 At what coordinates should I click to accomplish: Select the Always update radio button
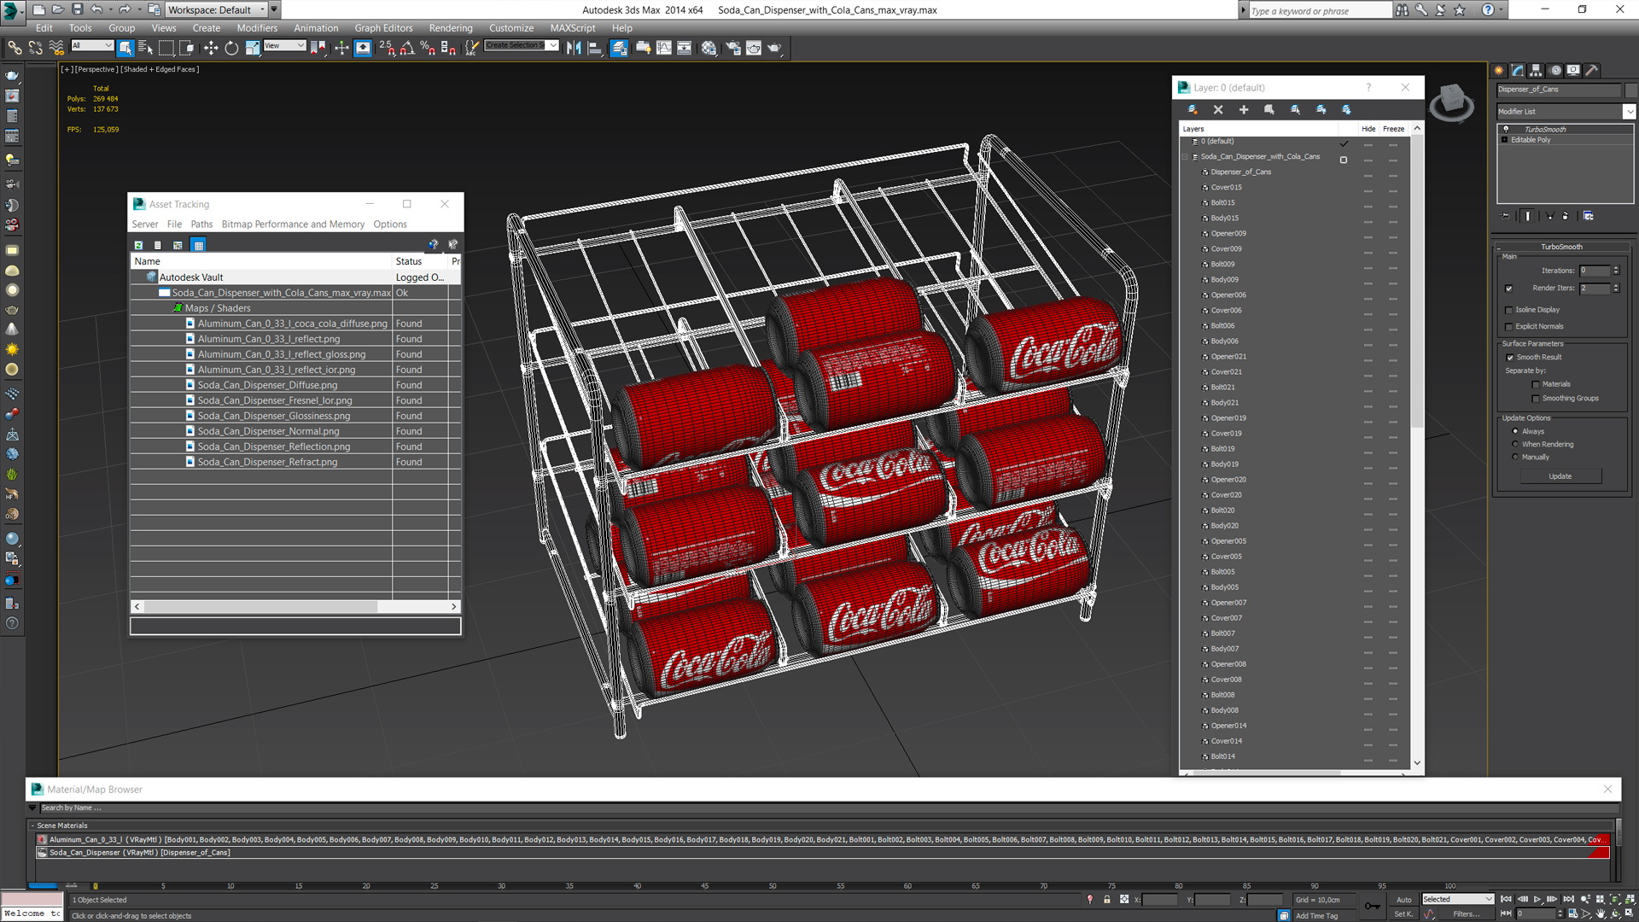[1515, 431]
